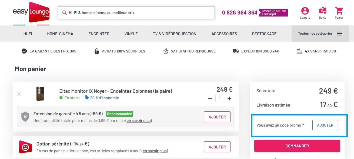The height and width of the screenshot is (159, 354).
Task: Switch to the VINYLE category
Action: 131,34
